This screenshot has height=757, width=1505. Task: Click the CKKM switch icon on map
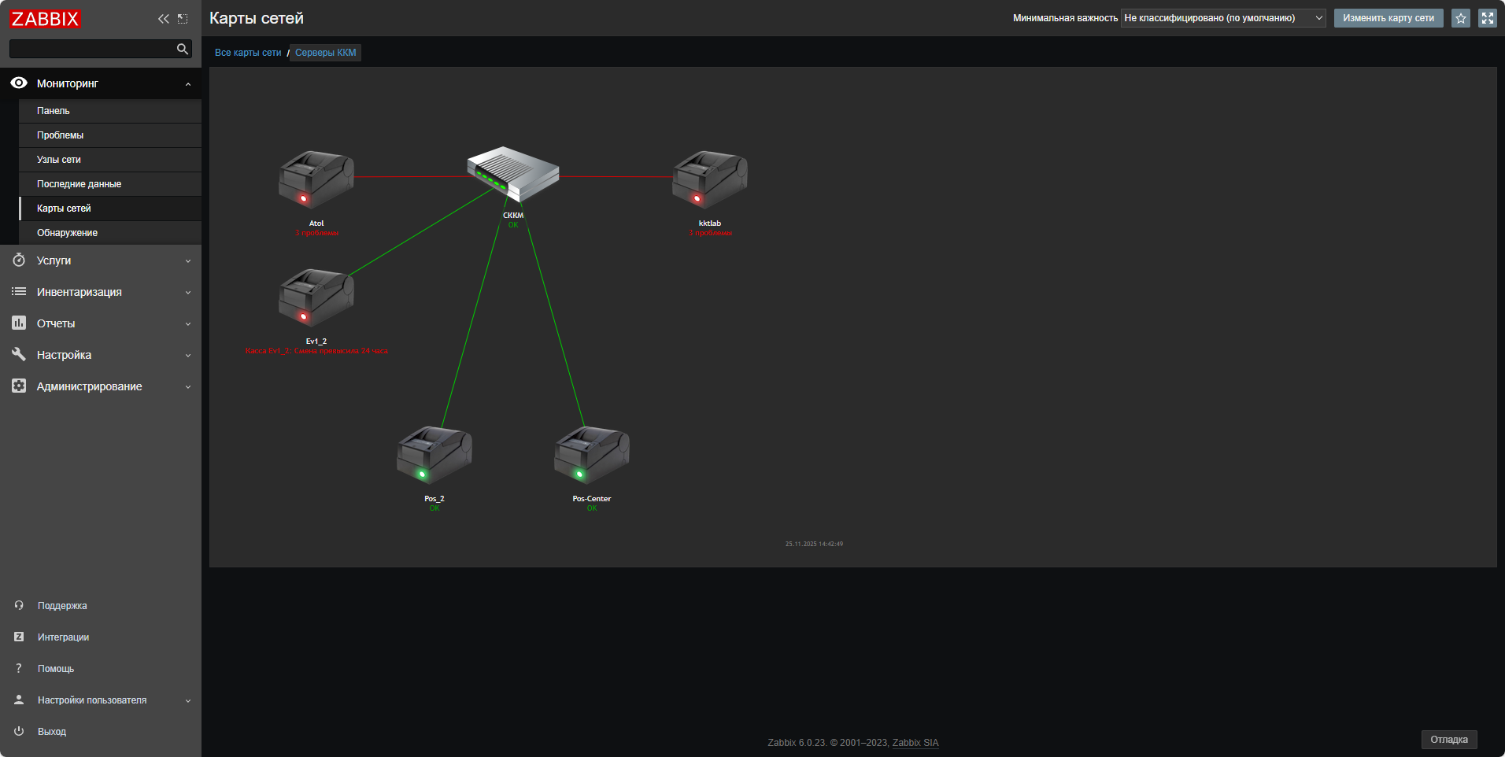(512, 174)
